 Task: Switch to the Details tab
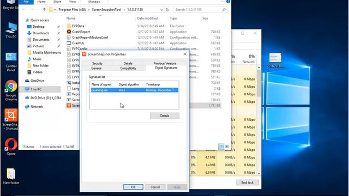coord(128,63)
